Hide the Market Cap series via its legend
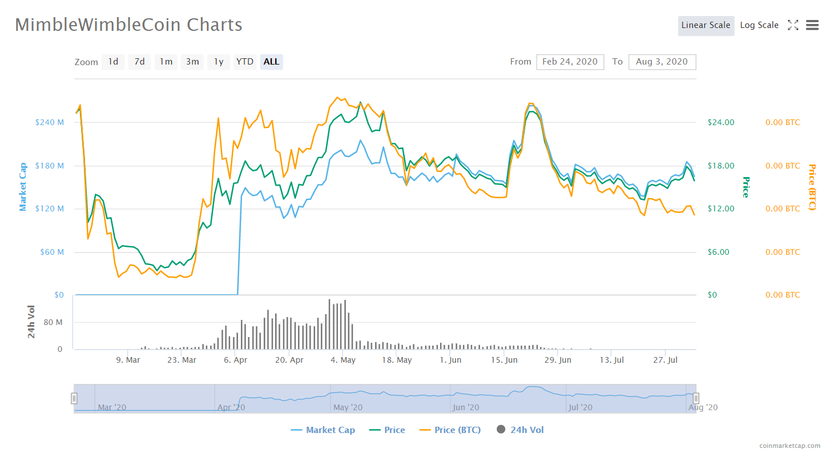 click(x=323, y=430)
